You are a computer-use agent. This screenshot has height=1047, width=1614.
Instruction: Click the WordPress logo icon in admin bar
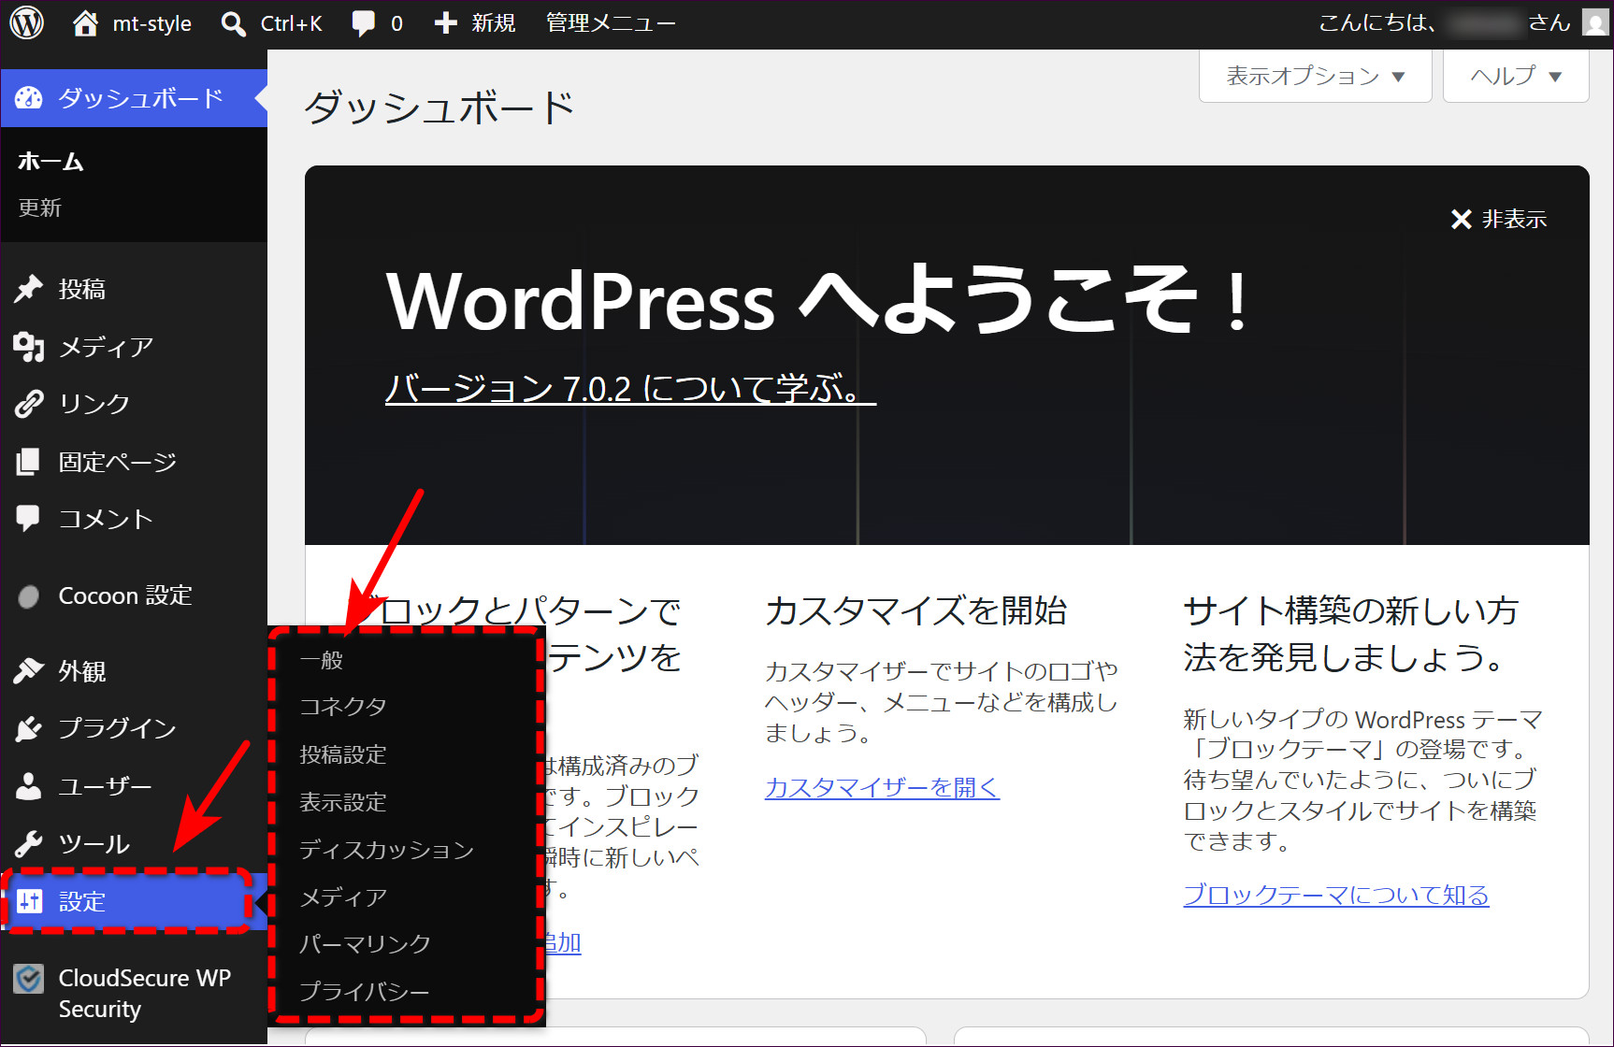pyautogui.click(x=26, y=22)
